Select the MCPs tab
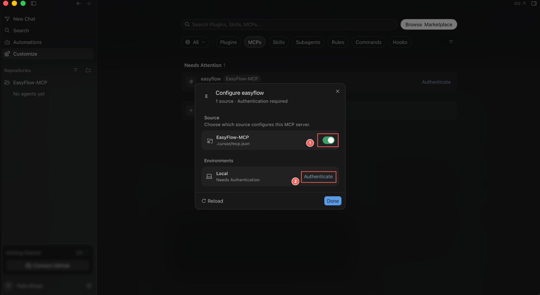The height and width of the screenshot is (295, 540). coord(255,42)
